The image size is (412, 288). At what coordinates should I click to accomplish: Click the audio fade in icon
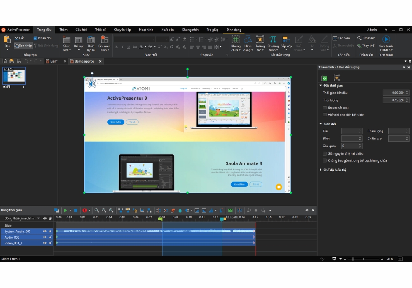click(197, 210)
